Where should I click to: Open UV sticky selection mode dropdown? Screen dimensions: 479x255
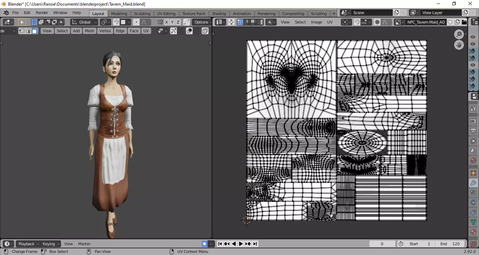click(271, 22)
